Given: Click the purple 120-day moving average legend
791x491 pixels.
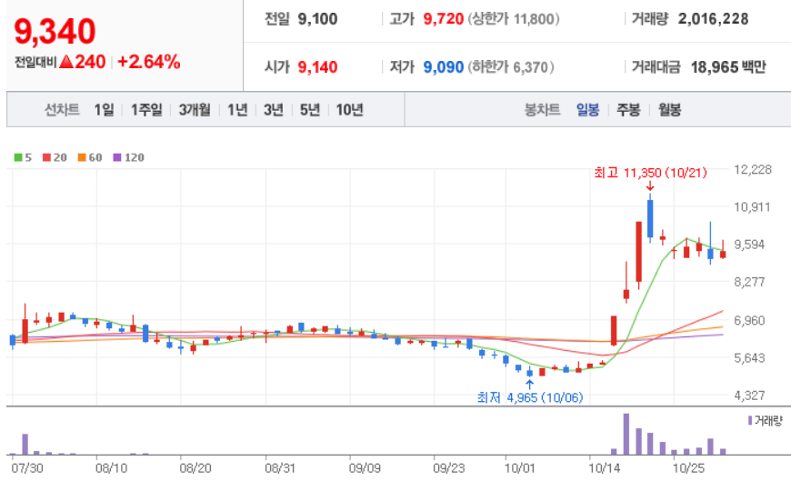Looking at the screenshot, I should coord(128,157).
